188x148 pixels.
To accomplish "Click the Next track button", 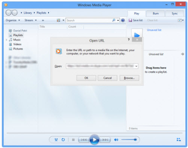I will [105, 140].
